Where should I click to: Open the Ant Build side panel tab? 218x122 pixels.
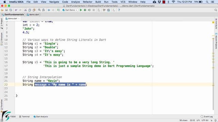216,24
